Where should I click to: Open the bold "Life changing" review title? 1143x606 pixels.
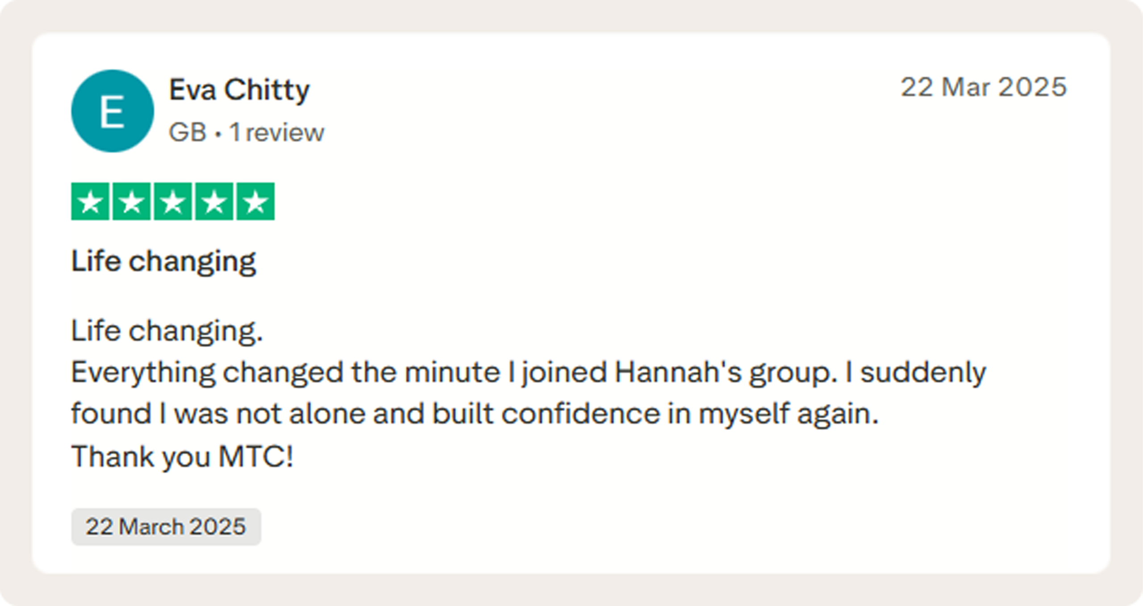[x=163, y=261]
